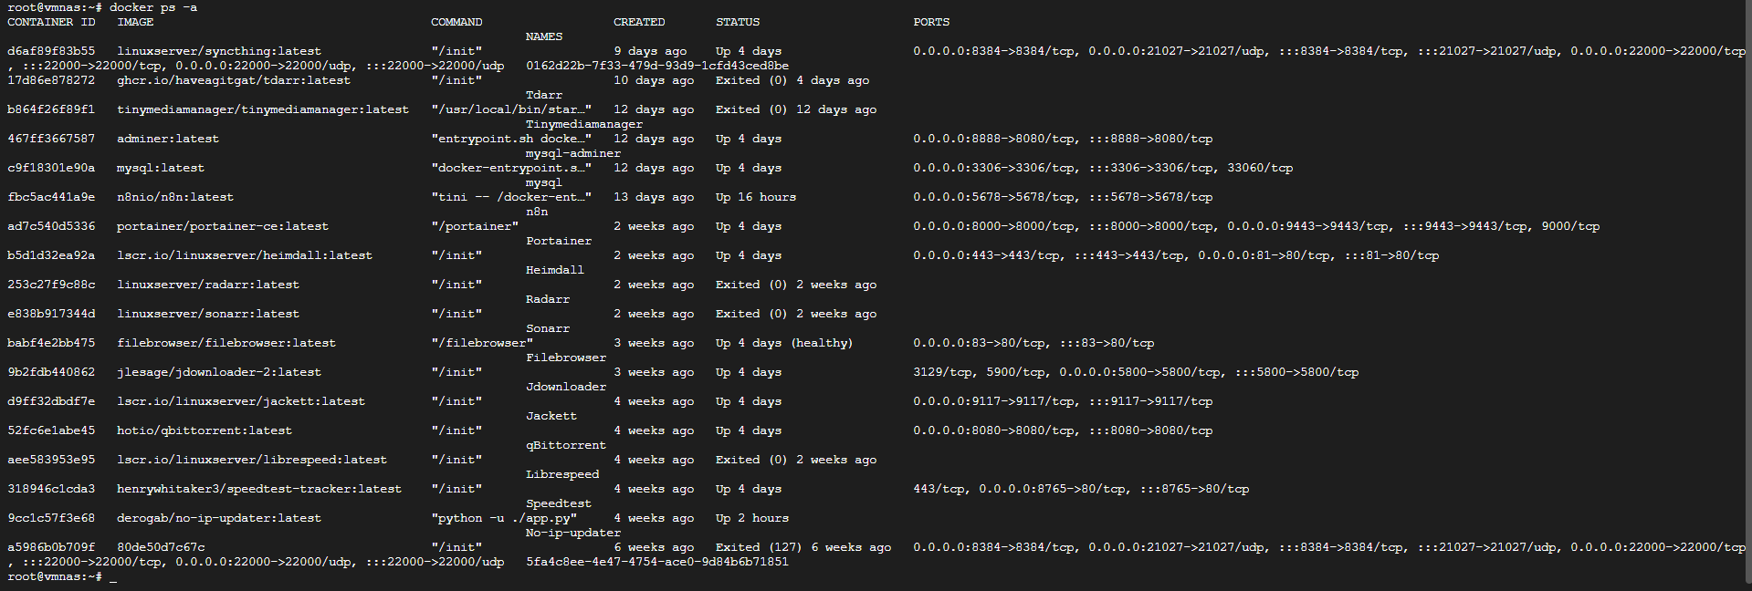Image resolution: width=1752 pixels, height=591 pixels.
Task: Click command text "python -u ./app.py"
Action: [x=504, y=518]
